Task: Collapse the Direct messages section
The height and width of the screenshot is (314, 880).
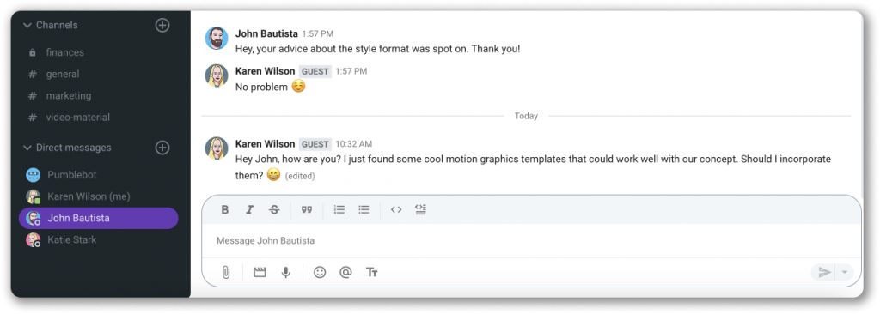Action: point(27,148)
